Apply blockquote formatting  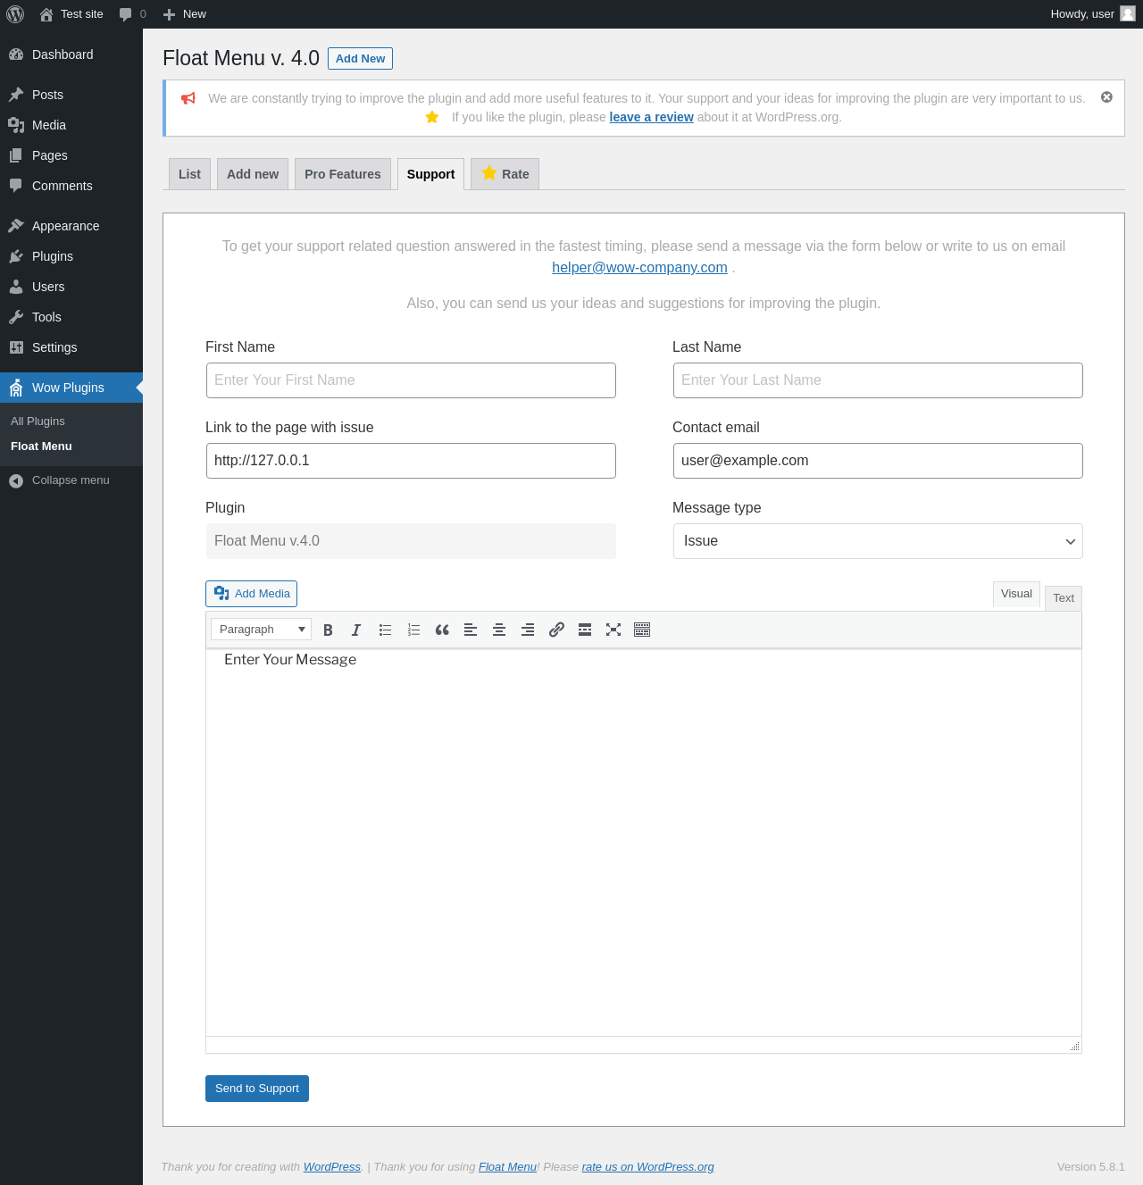pyautogui.click(x=442, y=630)
